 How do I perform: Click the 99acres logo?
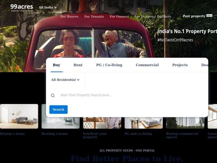tap(21, 8)
